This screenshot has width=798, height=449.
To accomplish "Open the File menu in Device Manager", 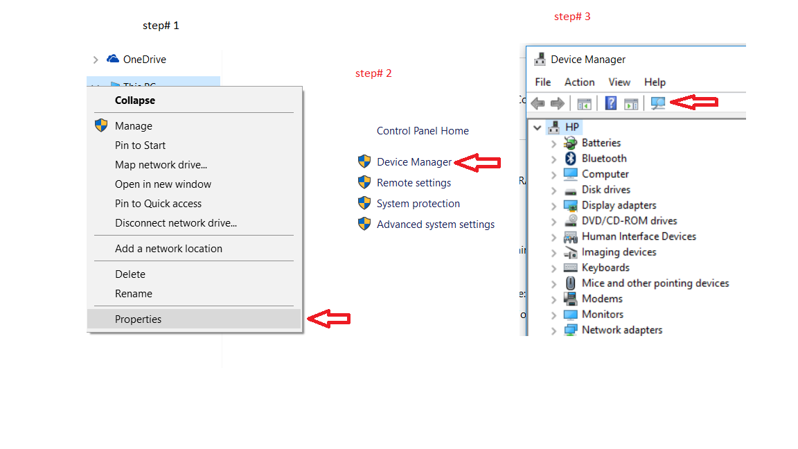I will point(542,82).
